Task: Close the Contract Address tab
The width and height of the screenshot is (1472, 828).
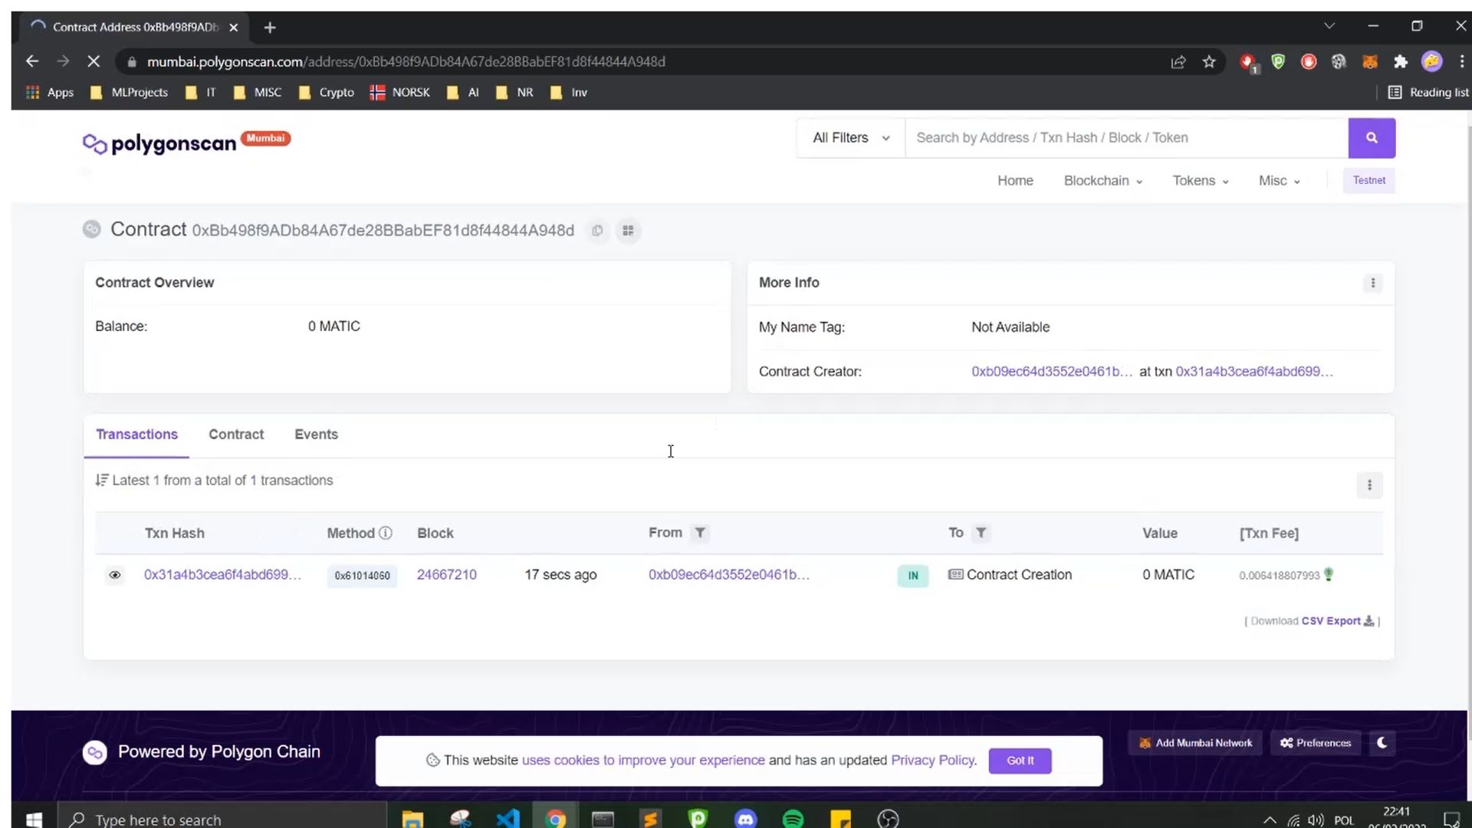Action: [234, 28]
